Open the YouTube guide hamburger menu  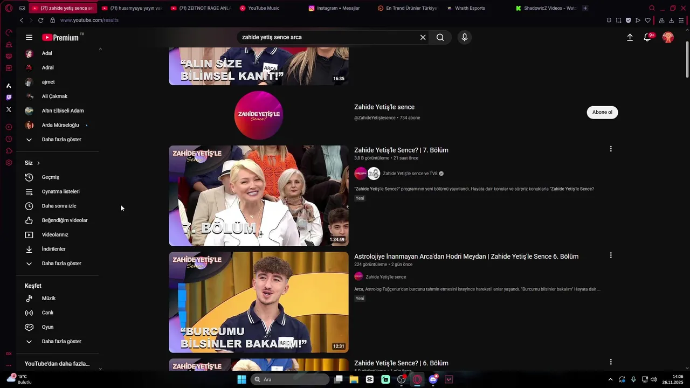tap(29, 37)
